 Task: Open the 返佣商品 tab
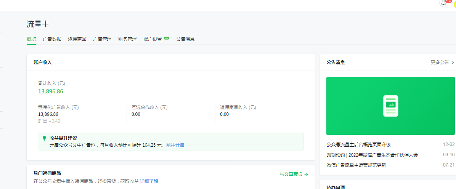coord(77,39)
